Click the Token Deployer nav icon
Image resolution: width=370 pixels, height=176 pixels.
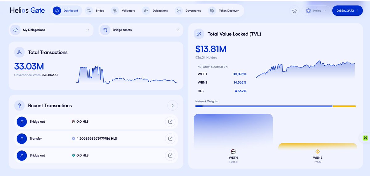coord(212,10)
